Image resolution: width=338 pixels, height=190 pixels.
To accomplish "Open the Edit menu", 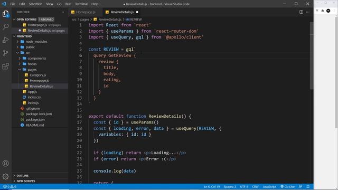I will (22, 4).
